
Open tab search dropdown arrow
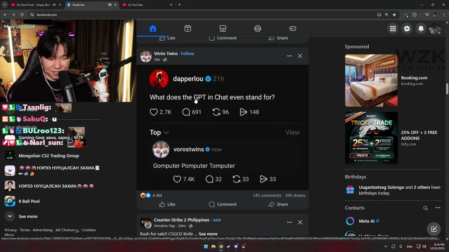pyautogui.click(x=5, y=5)
